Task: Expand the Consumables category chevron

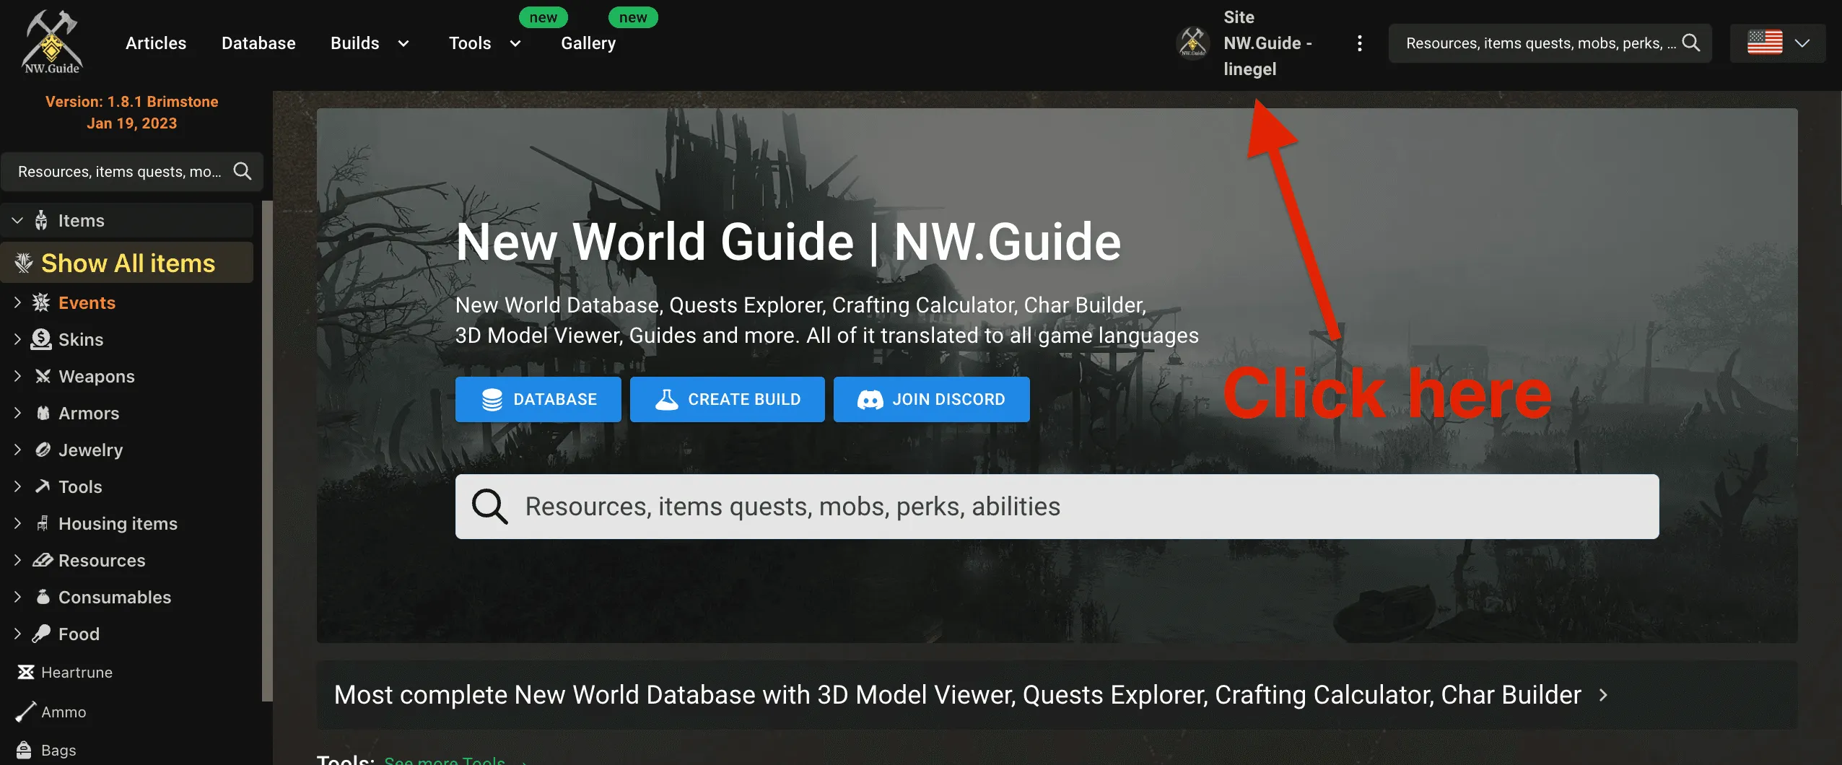Action: [x=17, y=597]
